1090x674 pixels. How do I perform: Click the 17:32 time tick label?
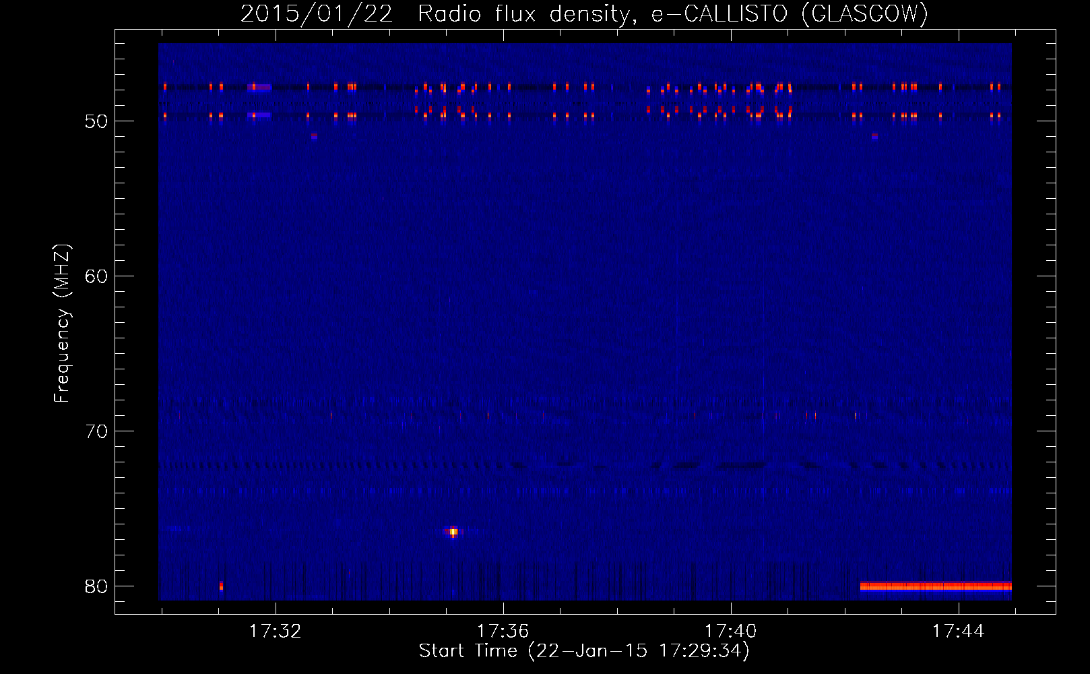276,632
